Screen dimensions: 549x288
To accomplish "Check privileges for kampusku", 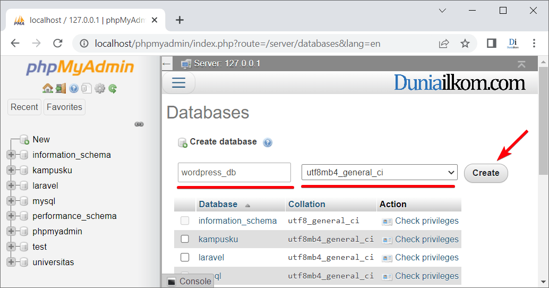I will (x=426, y=239).
